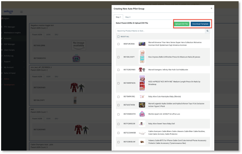The height and width of the screenshot is (154, 242).
Task: Check Marvel Legends Hydra Soldier 2-Pack row
Action: coord(118,105)
